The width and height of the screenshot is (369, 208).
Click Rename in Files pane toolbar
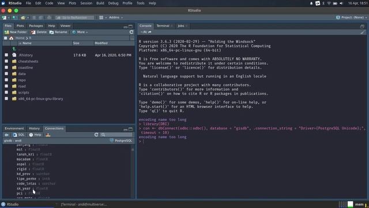[58, 32]
